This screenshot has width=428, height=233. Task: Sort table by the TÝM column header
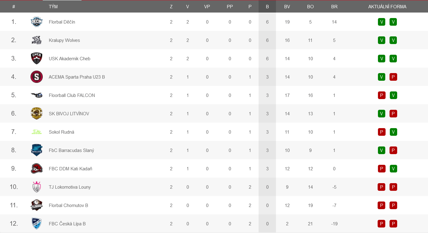point(53,6)
